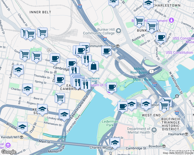
Task: Click the INNER BELT neighborhood label
Action: pyautogui.click(x=40, y=12)
